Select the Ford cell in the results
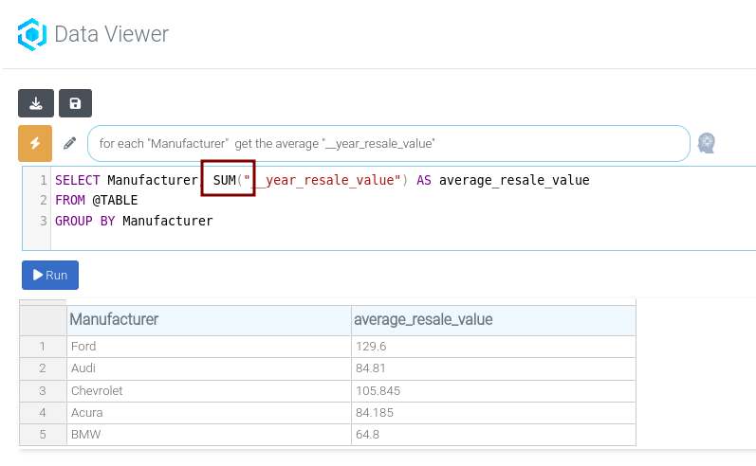Viewport: 756px width, 466px height. pyautogui.click(x=83, y=347)
